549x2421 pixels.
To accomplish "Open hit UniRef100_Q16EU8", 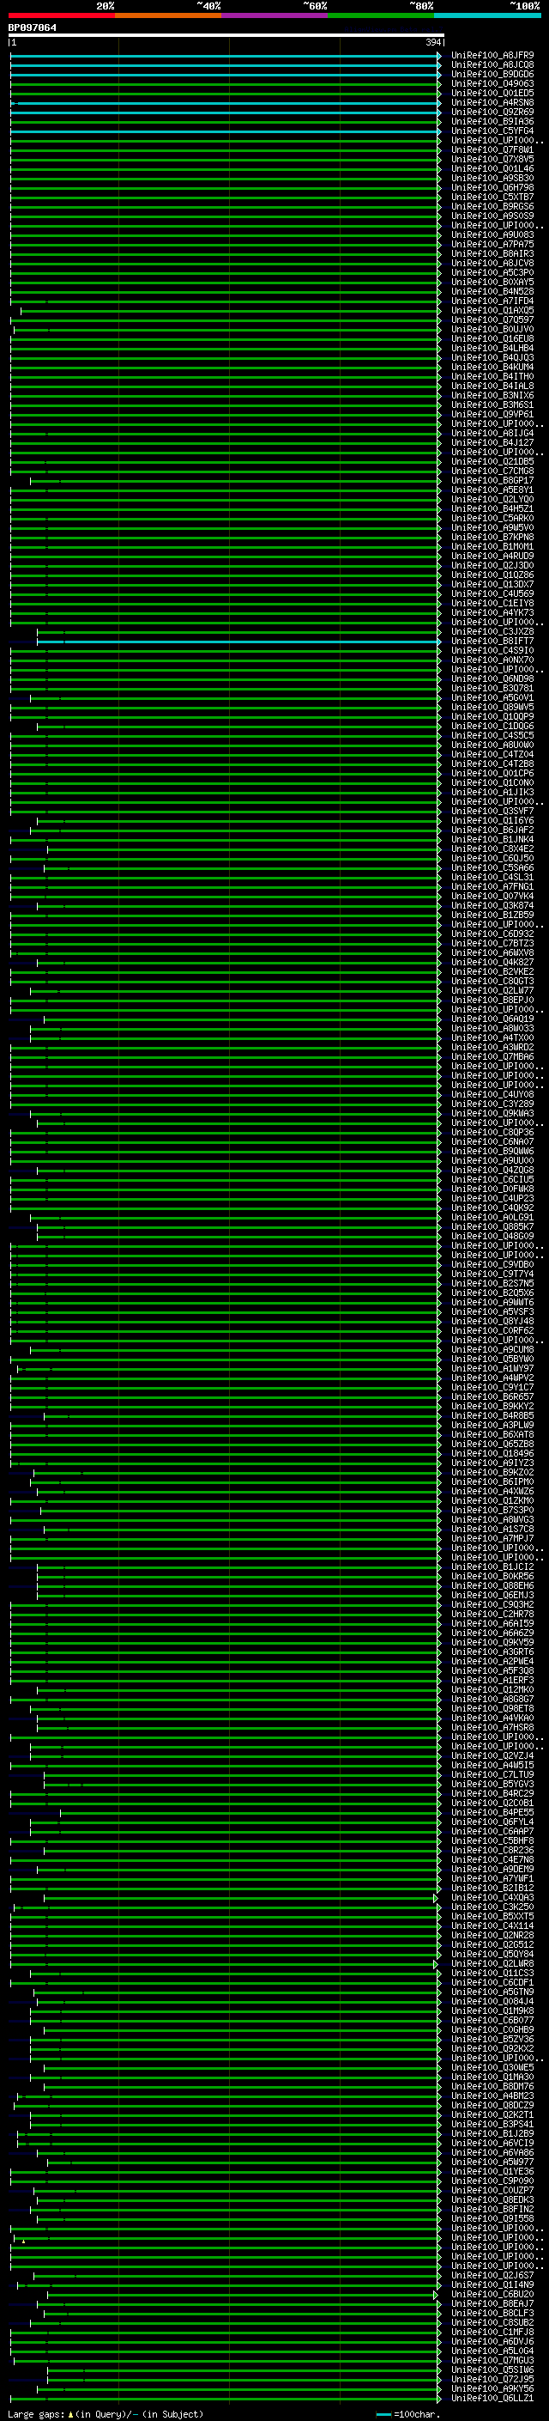I will pos(492,339).
